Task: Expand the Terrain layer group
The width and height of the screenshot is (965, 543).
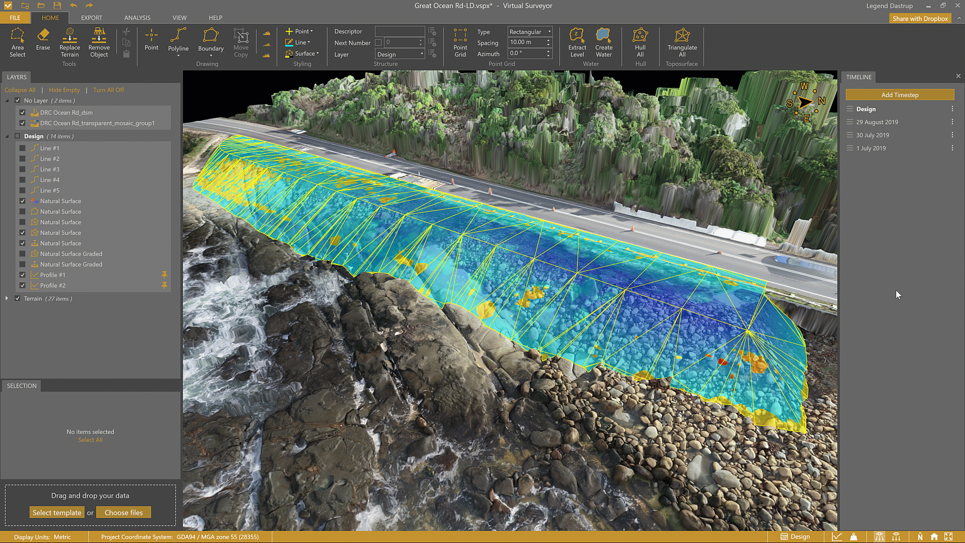Action: [x=7, y=299]
